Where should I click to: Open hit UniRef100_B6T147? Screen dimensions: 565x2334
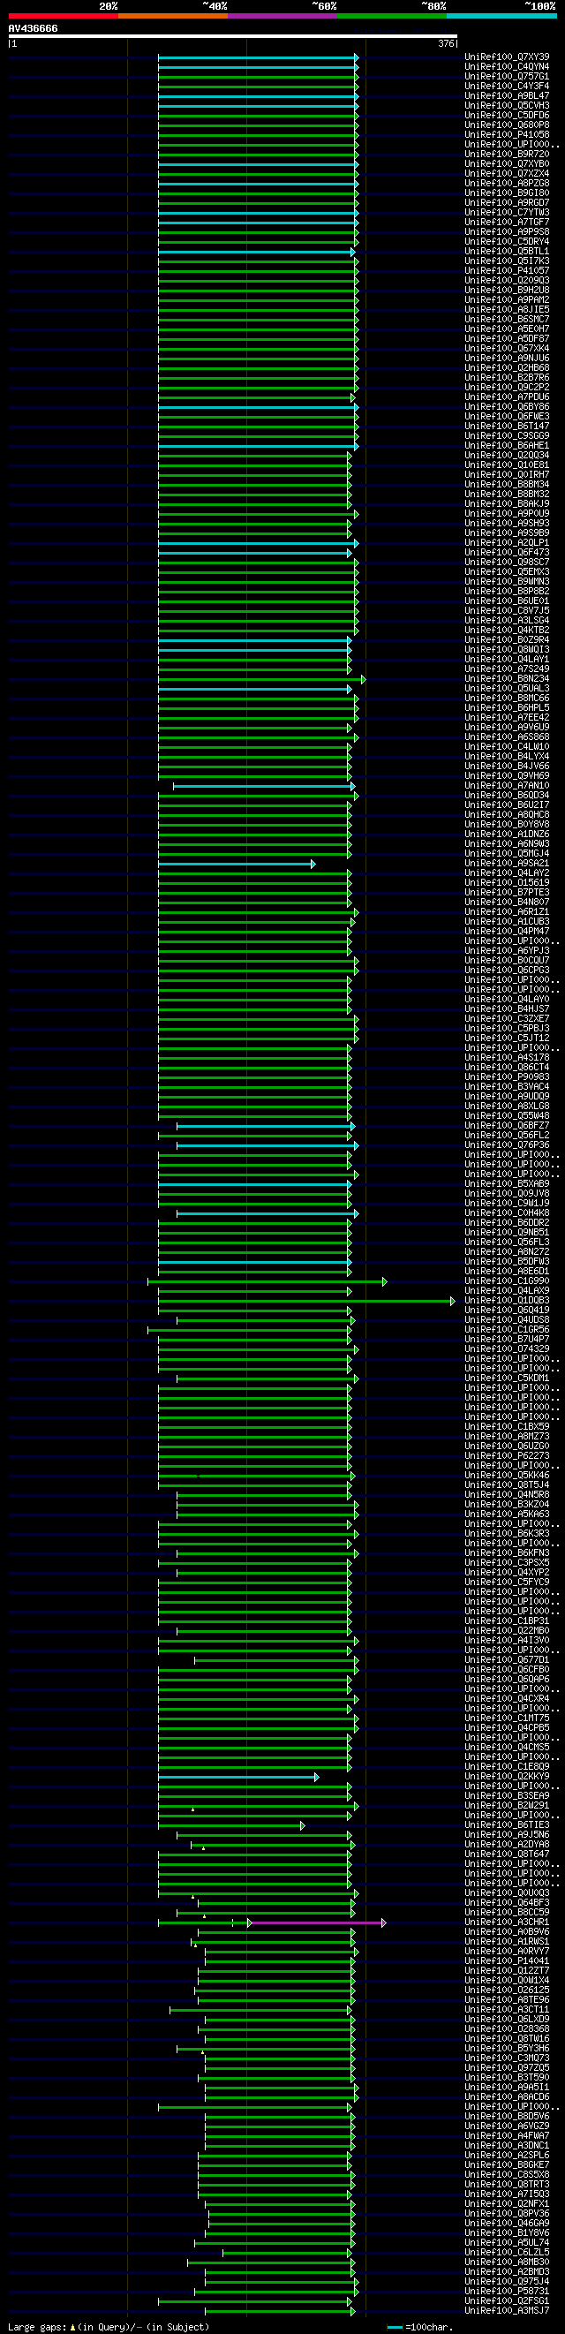point(507,427)
